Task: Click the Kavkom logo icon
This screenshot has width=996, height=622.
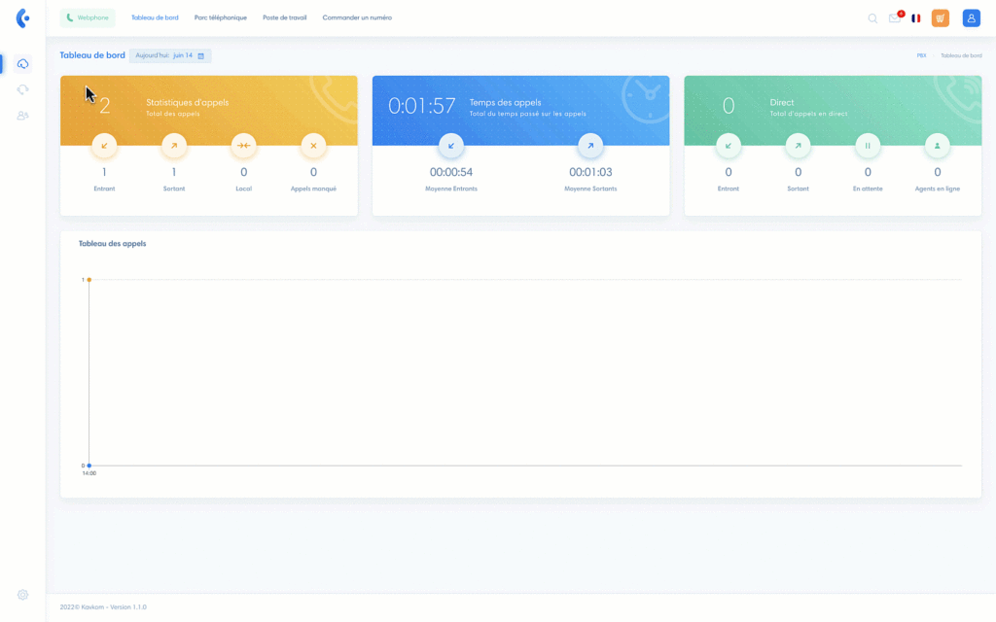Action: point(22,18)
